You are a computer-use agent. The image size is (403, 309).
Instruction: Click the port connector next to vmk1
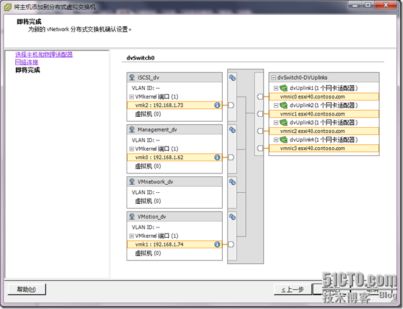point(231,245)
